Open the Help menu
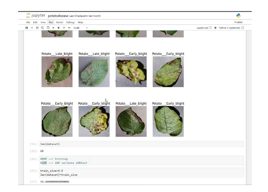Image resolution: width=268 pixels, height=192 pixels. click(80, 22)
